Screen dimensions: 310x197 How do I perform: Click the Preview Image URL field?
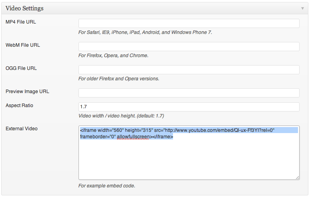[x=189, y=93]
